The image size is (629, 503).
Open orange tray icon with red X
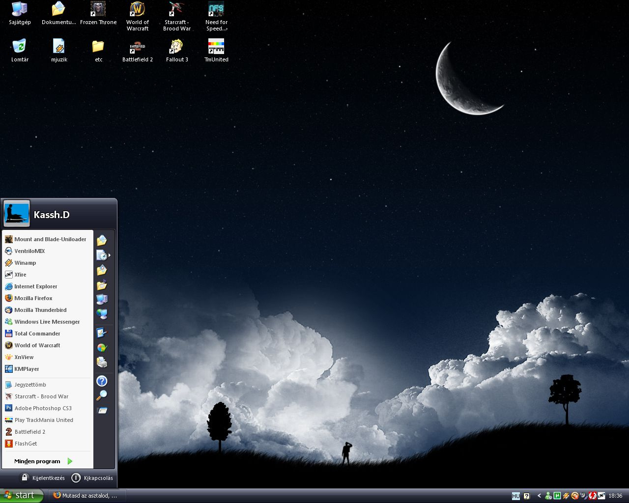click(x=575, y=496)
